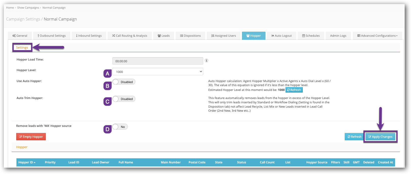Image resolution: width=411 pixels, height=174 pixels.
Task: Sort by the Lead Owner column
Action: (x=100, y=162)
